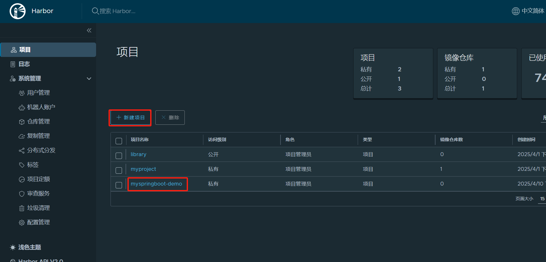This screenshot has height=262, width=546.
Task: Focus the 搜索 Harbor search field
Action: coord(117,11)
